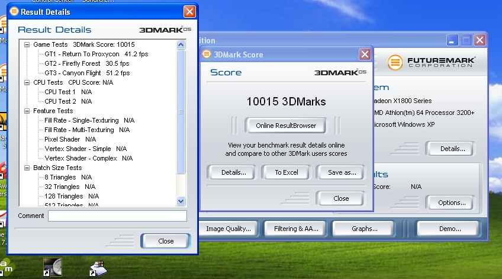Click the Futuremark Corporation logo
The height and width of the screenshot is (279, 502).
pos(432,62)
